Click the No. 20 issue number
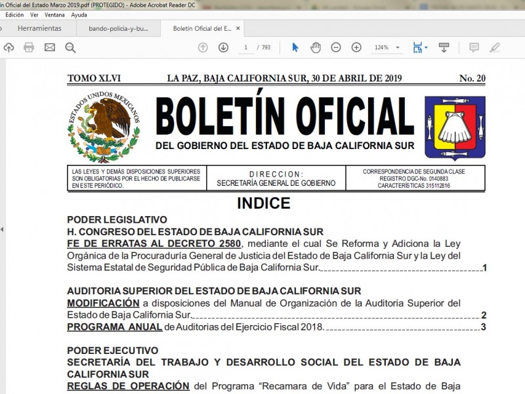This screenshot has height=394, width=525. pos(472,78)
